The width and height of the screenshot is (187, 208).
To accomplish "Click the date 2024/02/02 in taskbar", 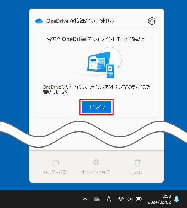I will click(159, 202).
